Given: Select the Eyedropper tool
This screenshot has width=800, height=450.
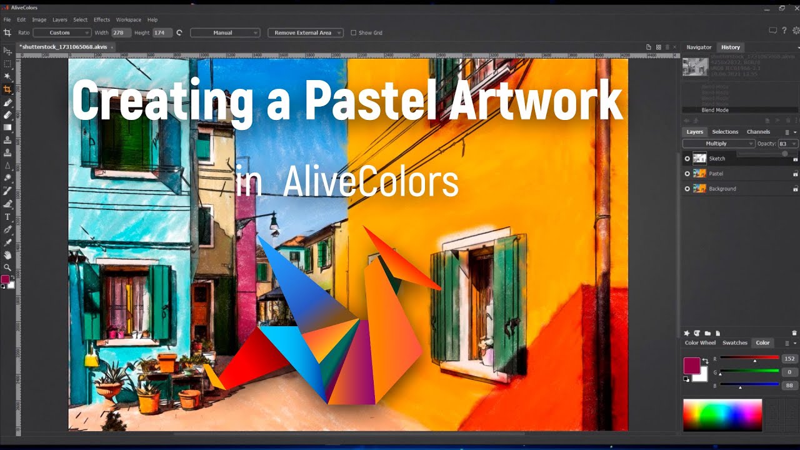Looking at the screenshot, I should point(7,242).
